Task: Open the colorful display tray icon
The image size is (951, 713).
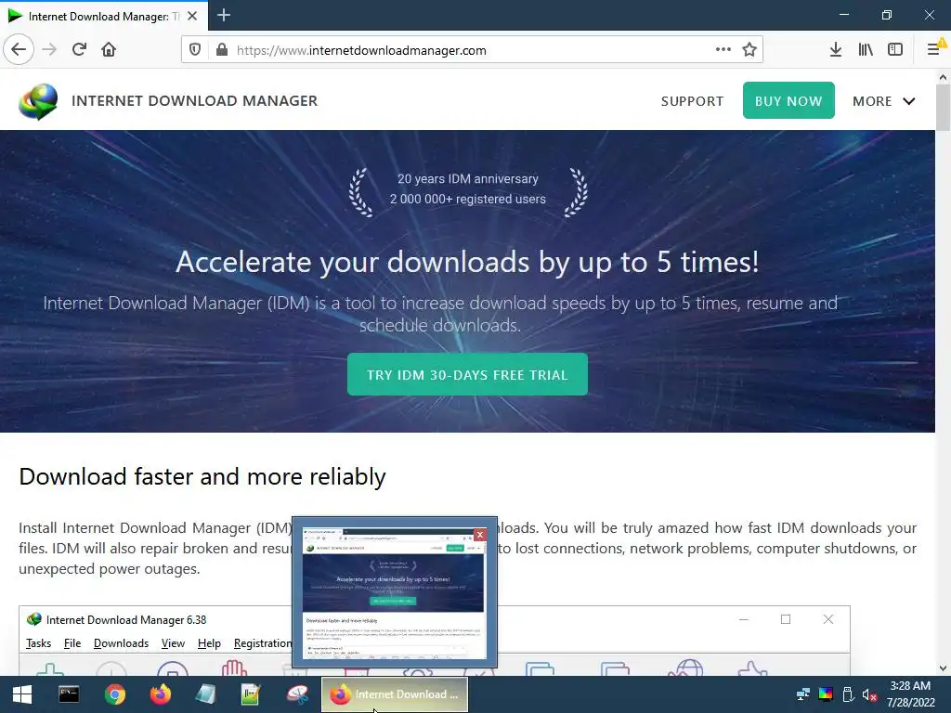Action: click(x=826, y=694)
